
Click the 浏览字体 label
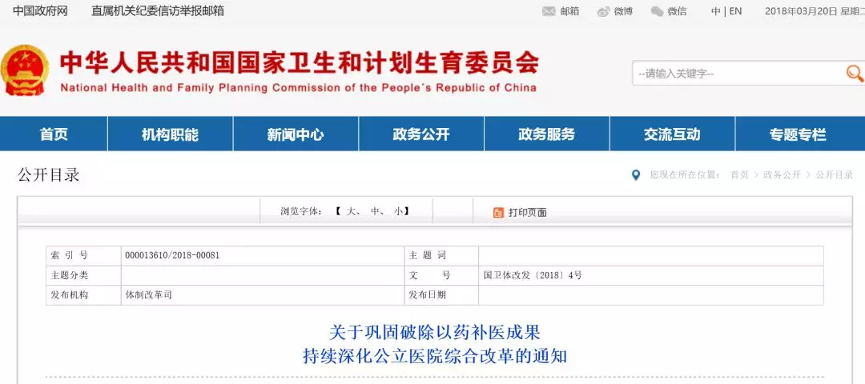[300, 211]
